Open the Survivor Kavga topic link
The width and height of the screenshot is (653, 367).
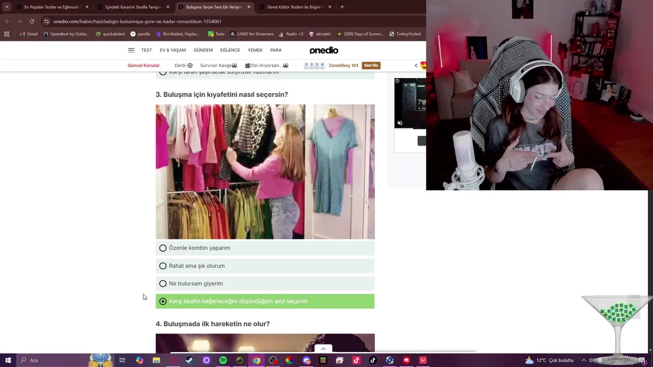218,65
